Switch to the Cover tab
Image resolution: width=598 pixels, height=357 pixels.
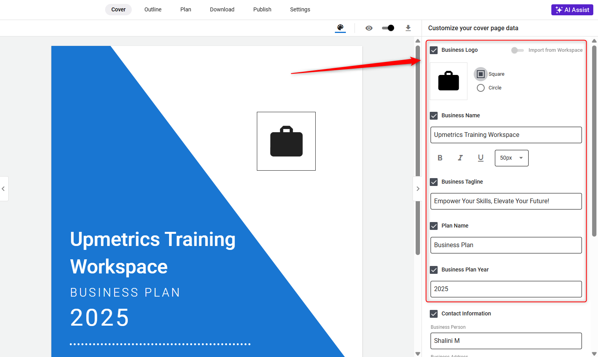coord(118,9)
